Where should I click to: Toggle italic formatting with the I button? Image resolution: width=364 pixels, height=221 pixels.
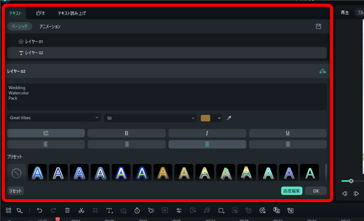207,133
